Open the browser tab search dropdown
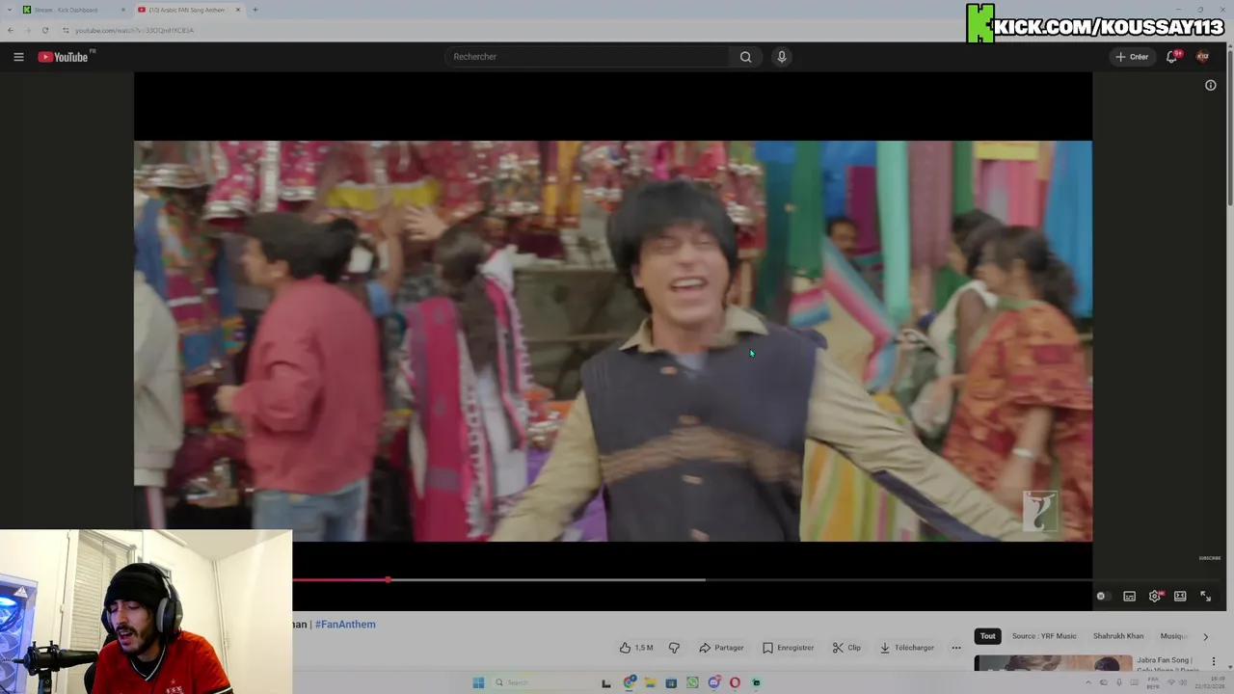Screen dimensions: 1234x694 (9, 10)
